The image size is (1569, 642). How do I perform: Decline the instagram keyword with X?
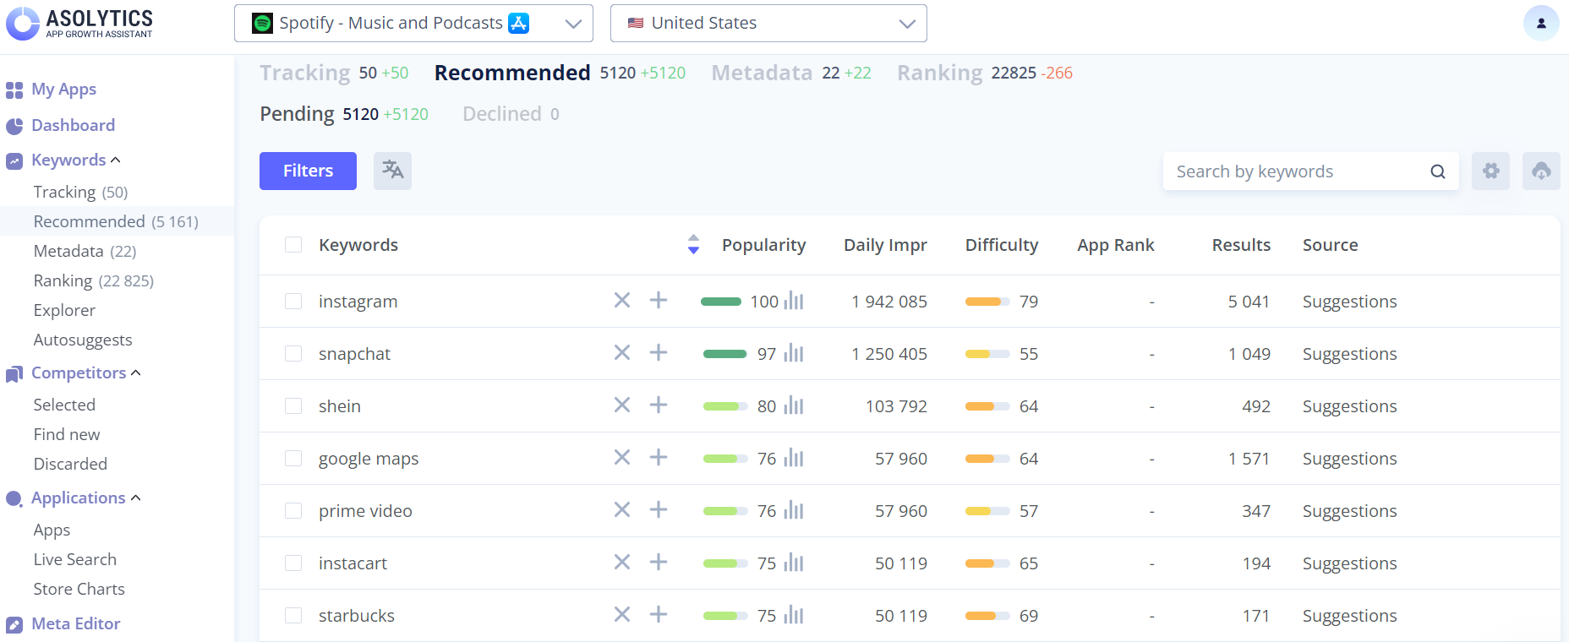[x=622, y=300]
